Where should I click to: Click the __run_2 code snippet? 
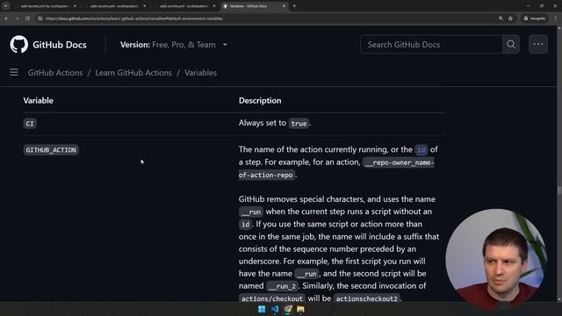283,286
